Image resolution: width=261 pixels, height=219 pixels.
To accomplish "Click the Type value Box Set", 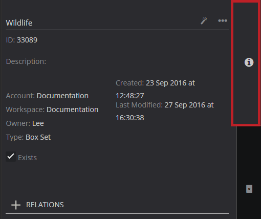I will (x=38, y=137).
